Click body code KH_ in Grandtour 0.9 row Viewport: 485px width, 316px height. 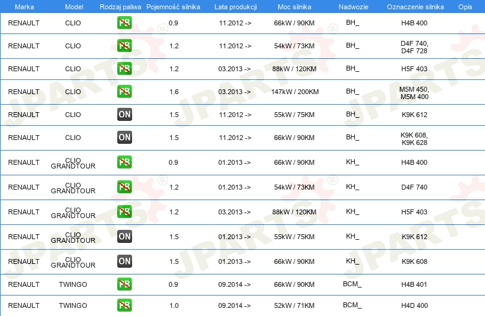pyautogui.click(x=352, y=162)
